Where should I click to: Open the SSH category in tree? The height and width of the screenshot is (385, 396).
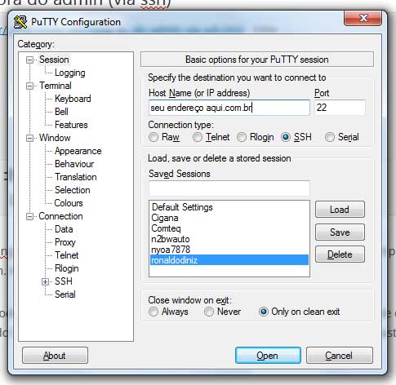[x=64, y=281]
